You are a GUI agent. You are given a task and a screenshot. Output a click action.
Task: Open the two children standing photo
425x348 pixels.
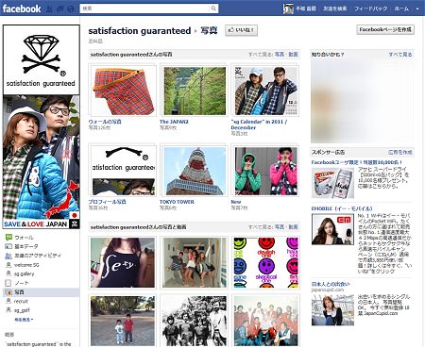[x=123, y=320]
